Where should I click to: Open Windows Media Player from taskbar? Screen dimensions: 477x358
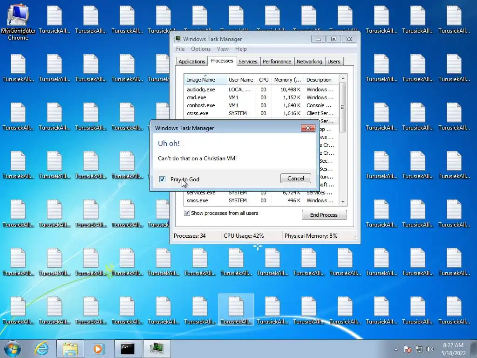click(x=98, y=349)
